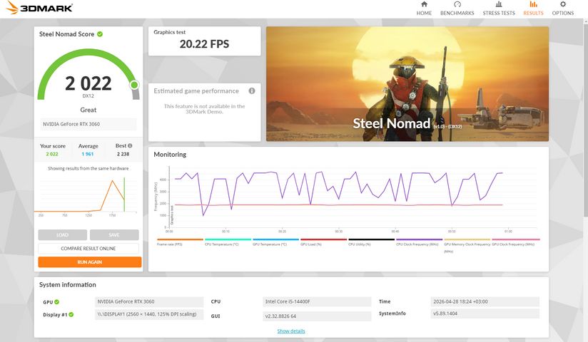
Task: Click the Display #1 value field
Action: pos(149,314)
